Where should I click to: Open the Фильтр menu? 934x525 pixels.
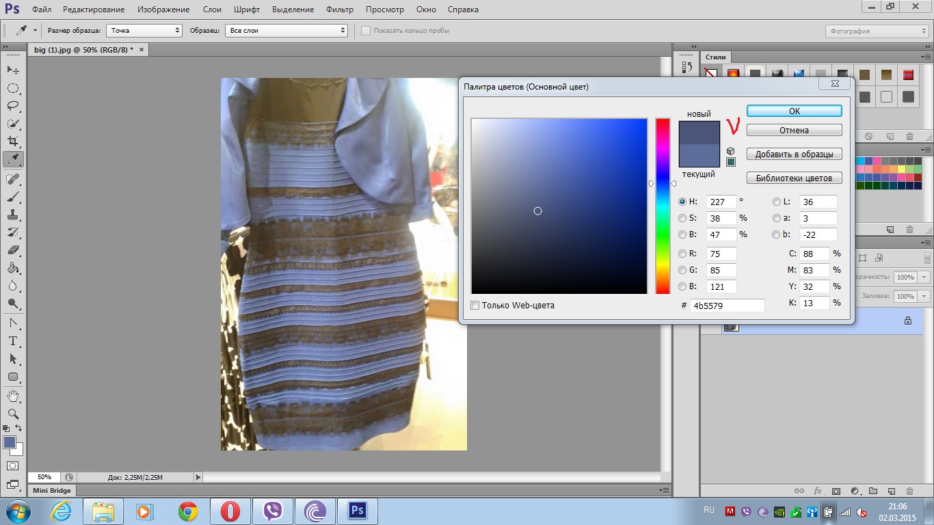coord(340,10)
